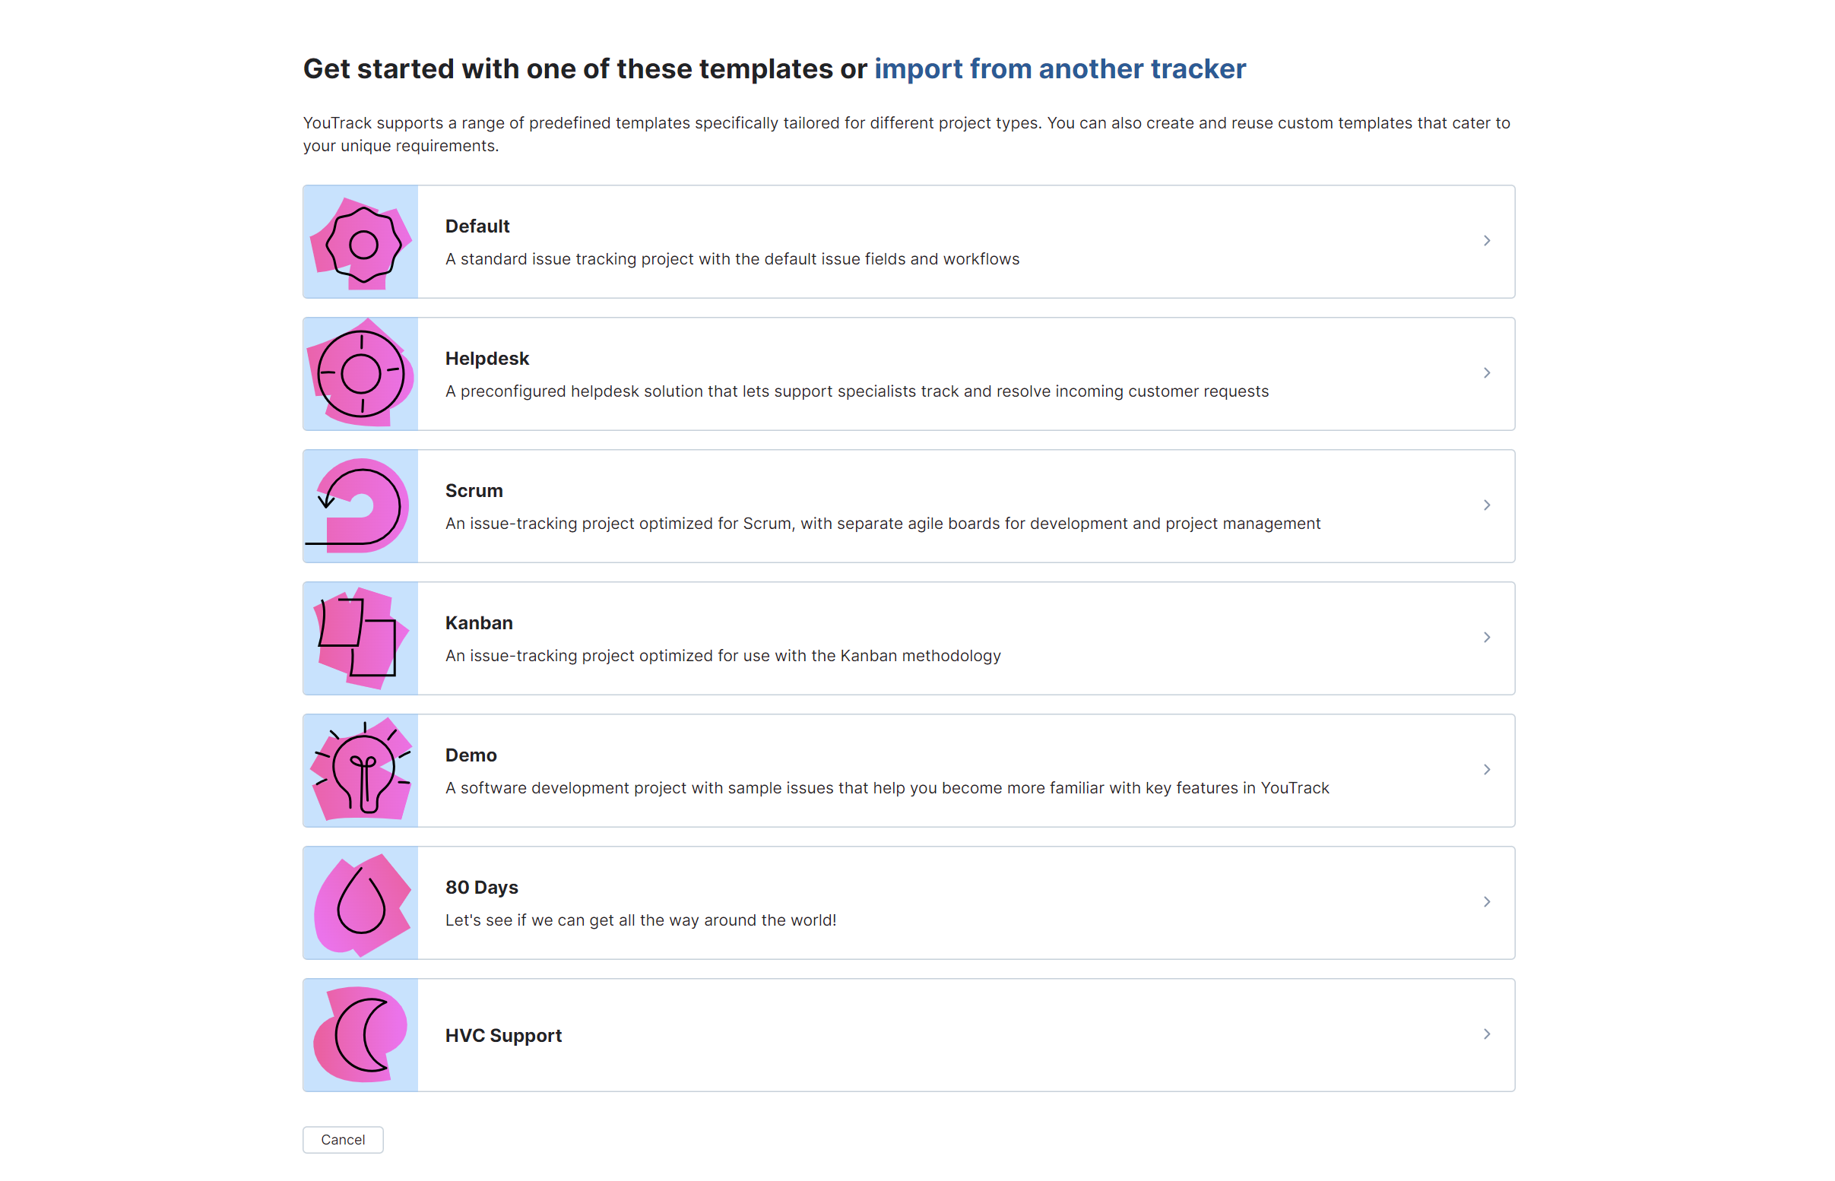Select the Scrum template icon
The height and width of the screenshot is (1181, 1835).
(x=360, y=505)
